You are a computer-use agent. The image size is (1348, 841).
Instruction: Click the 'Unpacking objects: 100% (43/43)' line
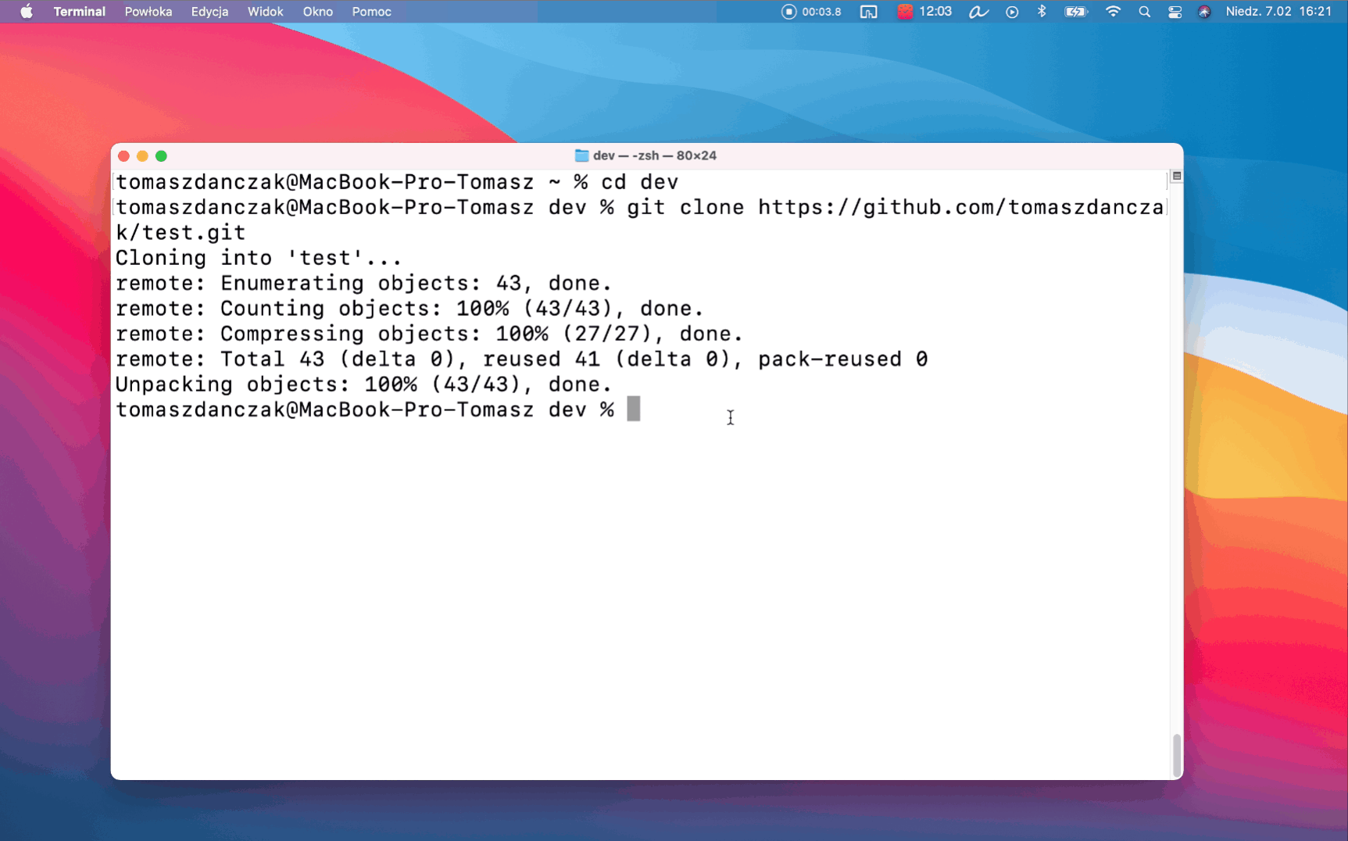pos(363,385)
